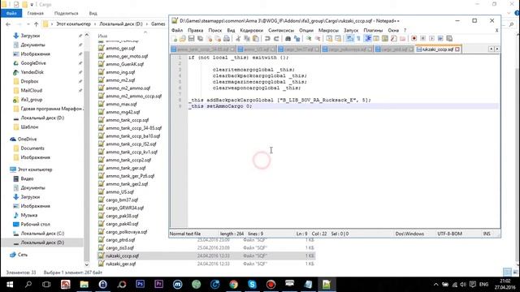Stop macro recording button
520x292 pixels.
[422, 39]
